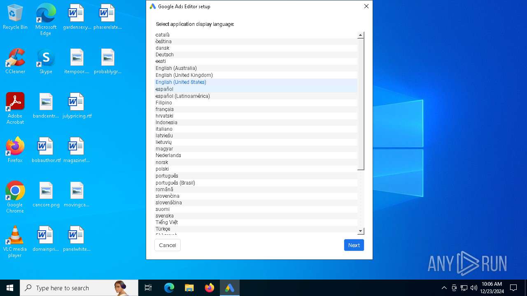Click the language list scroll down arrow
Screen dimensions: 527x296
(361, 231)
